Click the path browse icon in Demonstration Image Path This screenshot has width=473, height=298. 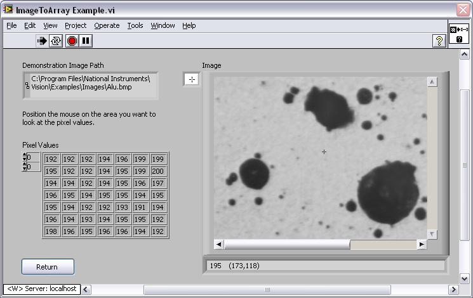point(27,86)
